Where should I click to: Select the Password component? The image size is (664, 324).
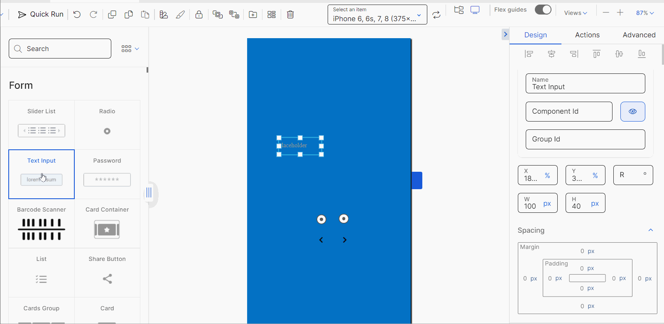pos(107,174)
